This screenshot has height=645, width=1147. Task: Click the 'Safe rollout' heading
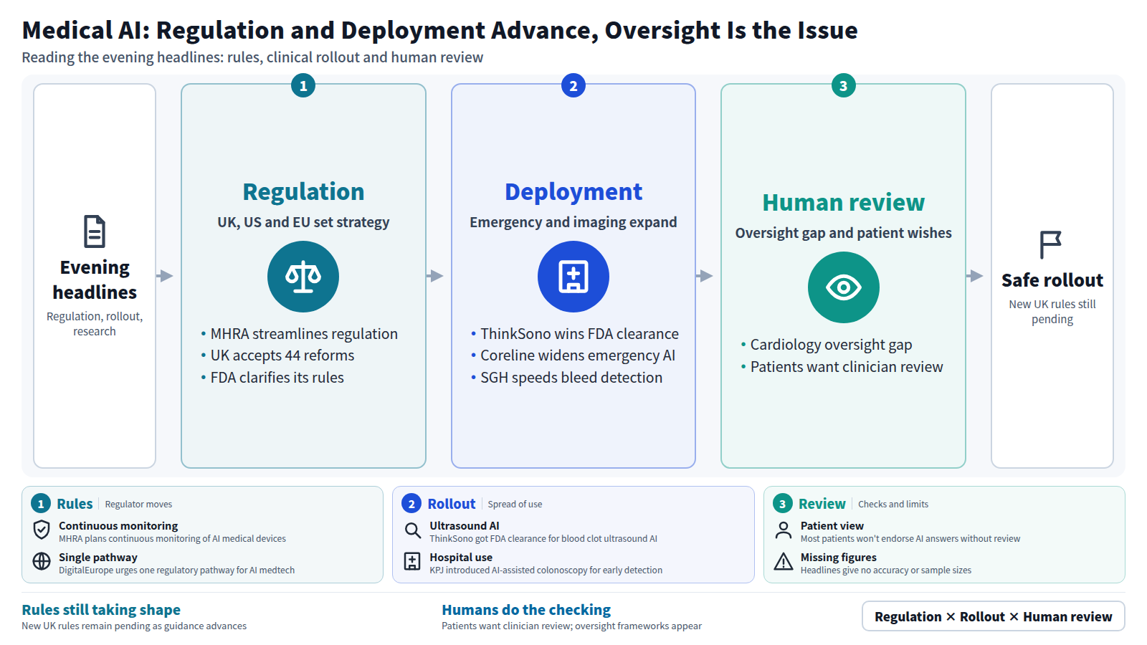pyautogui.click(x=1052, y=280)
